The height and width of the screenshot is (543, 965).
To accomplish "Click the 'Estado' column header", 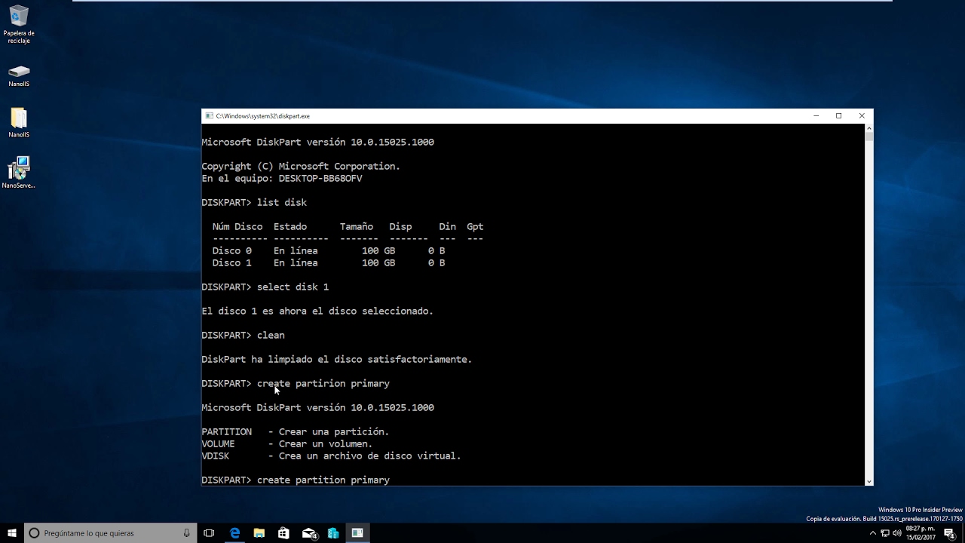I will coord(290,227).
